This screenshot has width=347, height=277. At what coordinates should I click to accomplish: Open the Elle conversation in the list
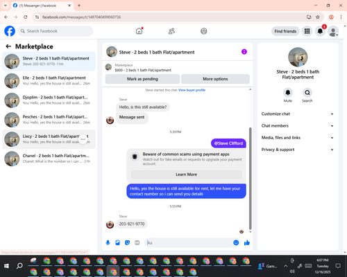[x=49, y=81]
